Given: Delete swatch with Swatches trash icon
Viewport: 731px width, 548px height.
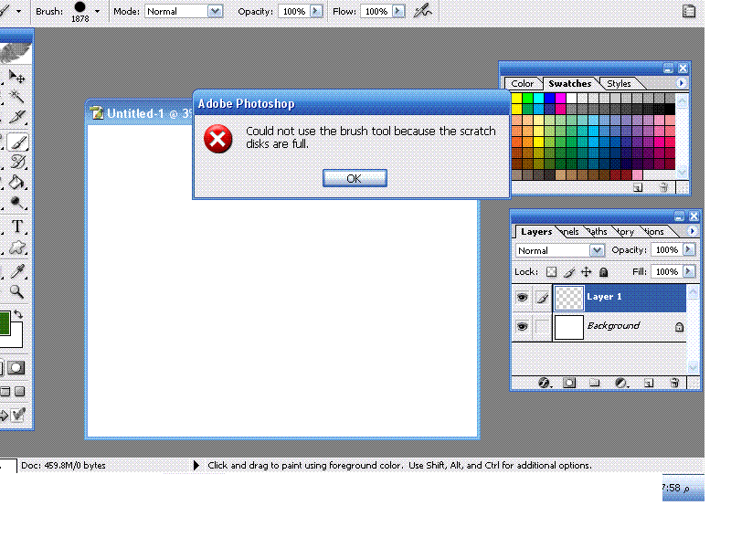Looking at the screenshot, I should (x=664, y=187).
